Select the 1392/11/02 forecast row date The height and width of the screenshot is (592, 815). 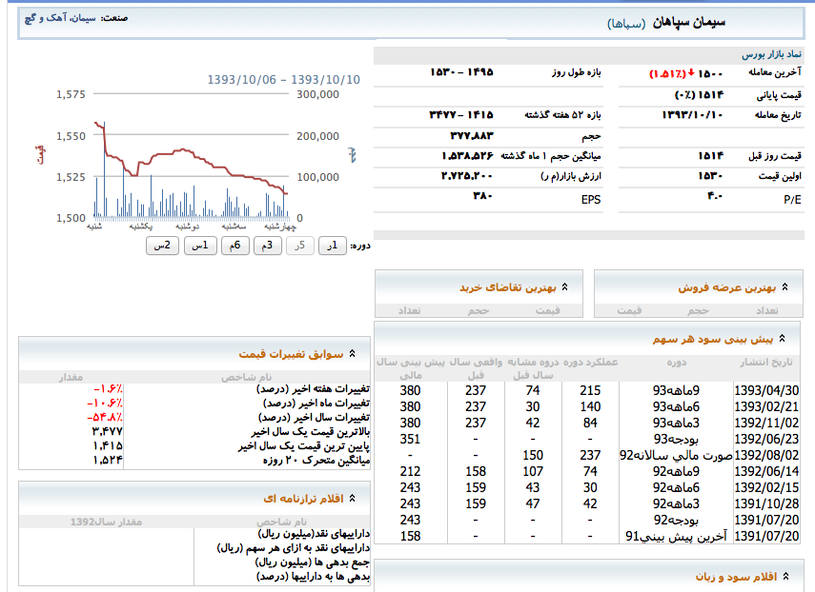tap(766, 423)
